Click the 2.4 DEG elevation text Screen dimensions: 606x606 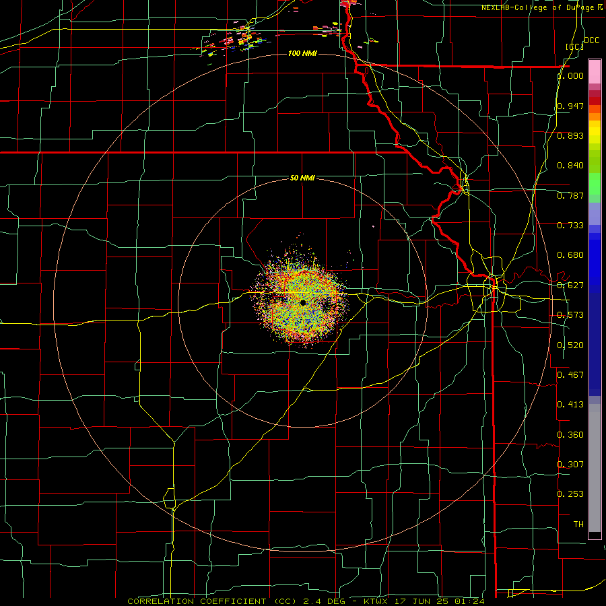pos(323,601)
